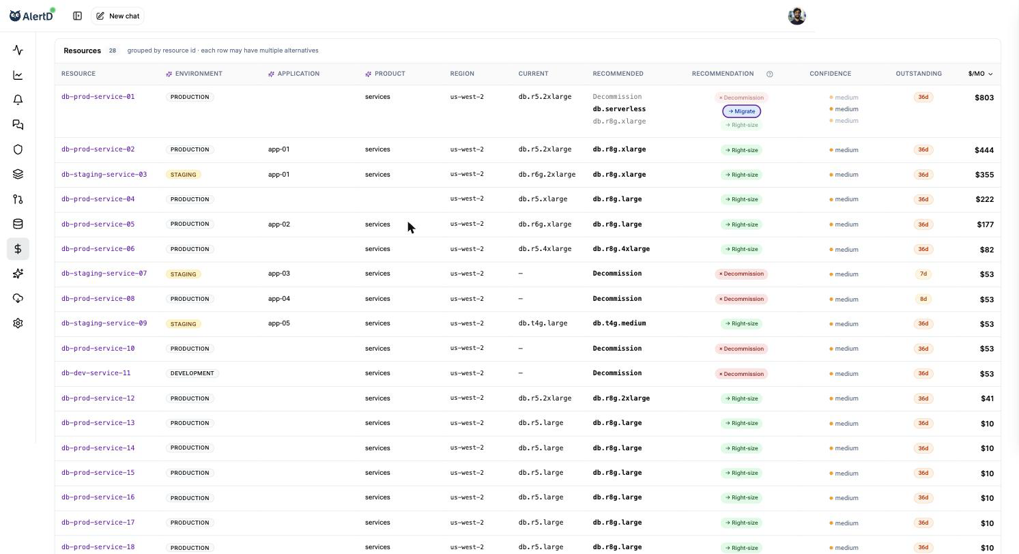Open the user avatar profile menu
Viewport: 1019px width, 554px height.
click(x=796, y=16)
